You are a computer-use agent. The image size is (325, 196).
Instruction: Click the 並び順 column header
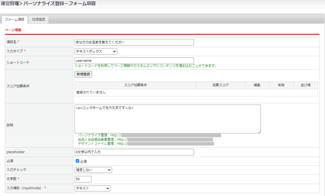tap(305, 85)
